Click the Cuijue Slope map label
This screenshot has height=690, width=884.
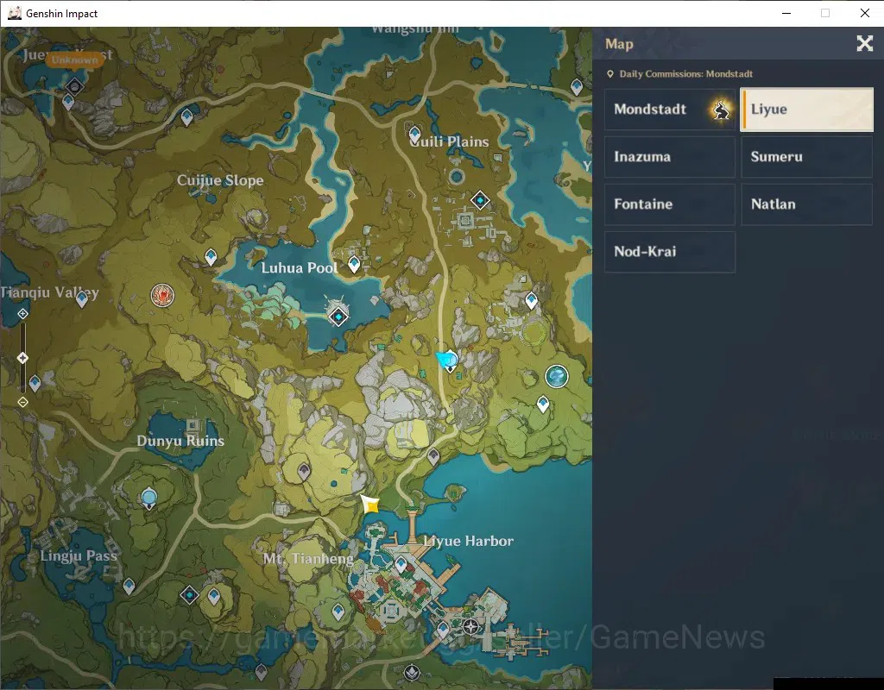coord(220,180)
